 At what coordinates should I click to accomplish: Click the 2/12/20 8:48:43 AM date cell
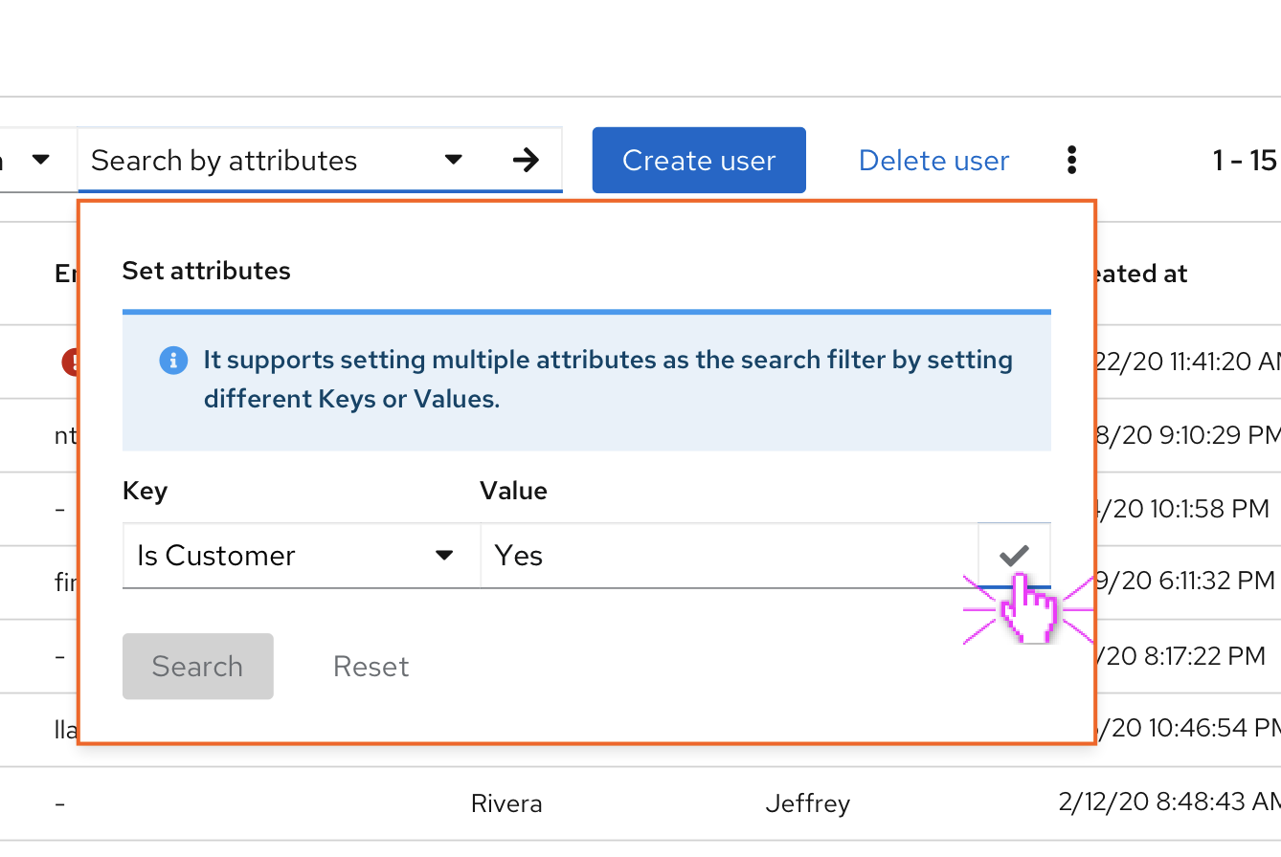(1168, 803)
